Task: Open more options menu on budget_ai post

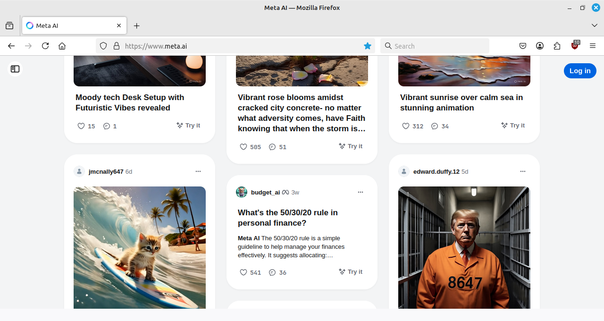Action: coord(361,192)
